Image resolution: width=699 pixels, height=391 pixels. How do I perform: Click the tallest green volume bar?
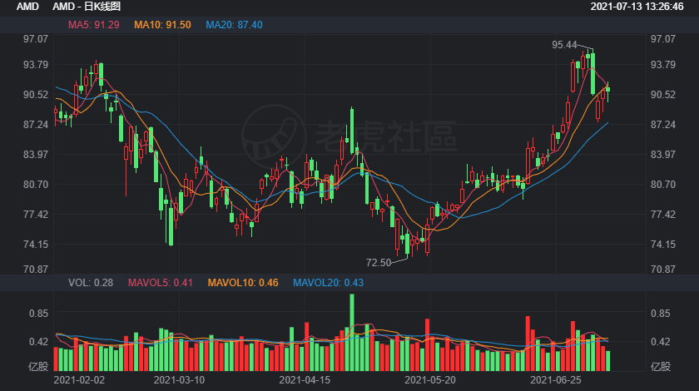pyautogui.click(x=352, y=333)
